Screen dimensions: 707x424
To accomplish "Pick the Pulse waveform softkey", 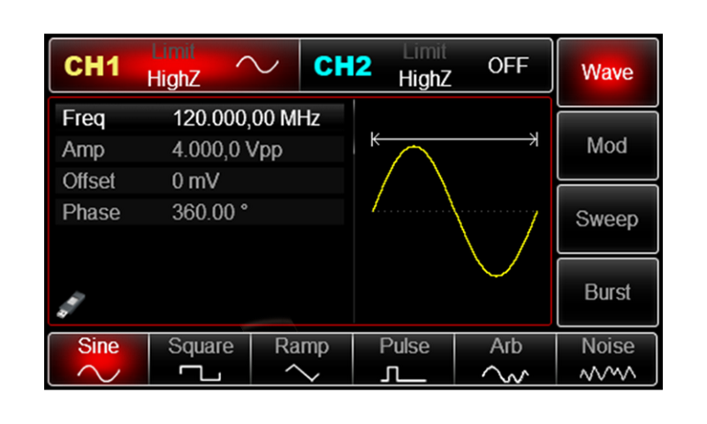I will pyautogui.click(x=403, y=360).
